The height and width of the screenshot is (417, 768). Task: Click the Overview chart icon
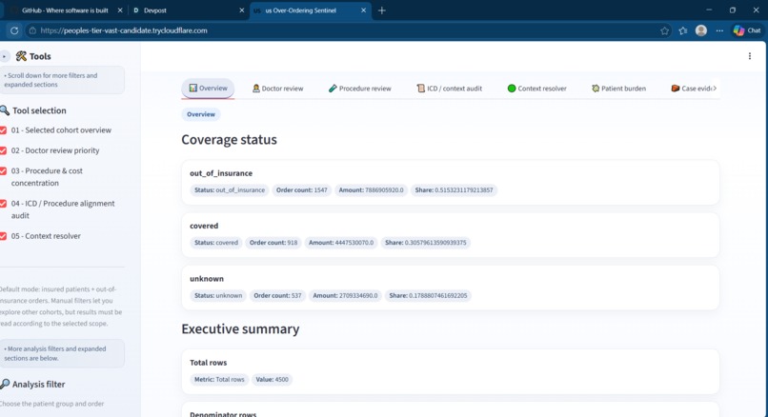(193, 88)
